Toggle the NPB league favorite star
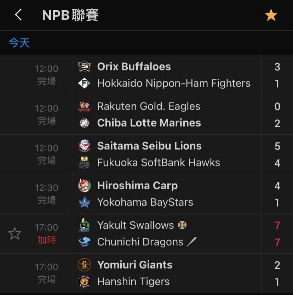This screenshot has width=293, height=295. (271, 15)
